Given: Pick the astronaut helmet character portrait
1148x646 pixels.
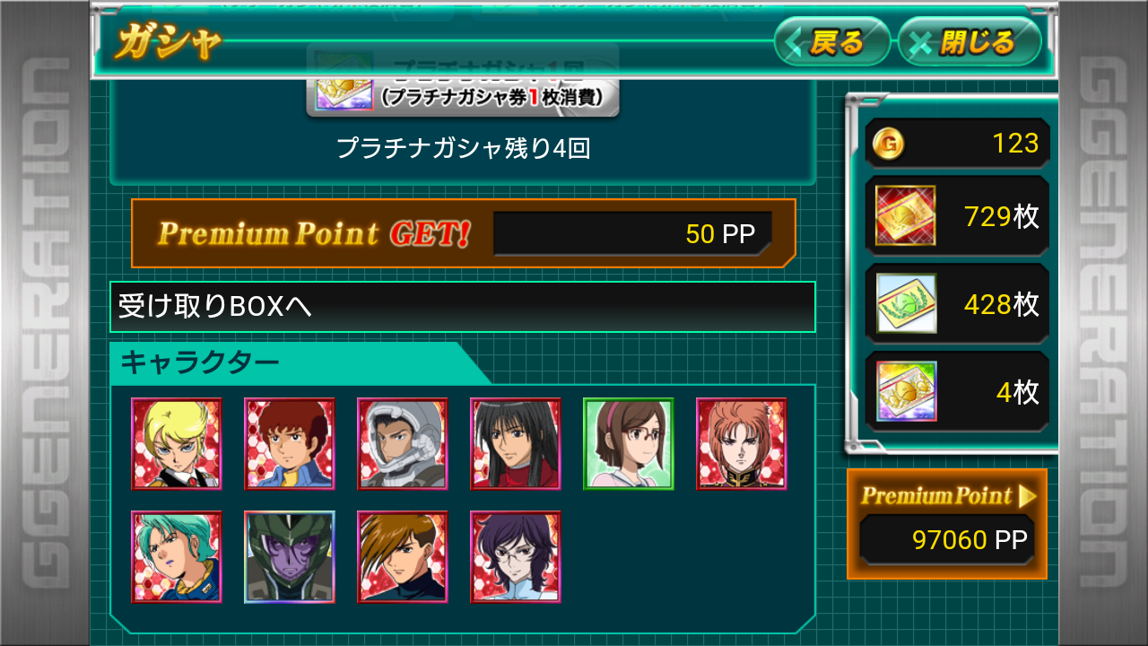Looking at the screenshot, I should pyautogui.click(x=402, y=444).
